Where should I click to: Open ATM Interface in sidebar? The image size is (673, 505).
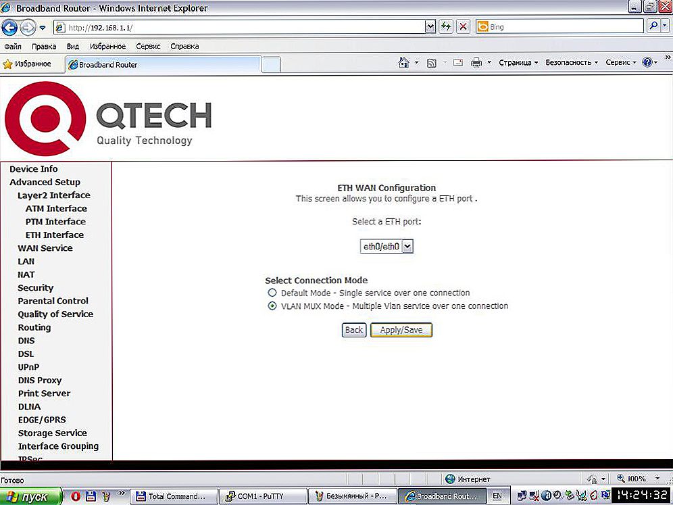[56, 209]
